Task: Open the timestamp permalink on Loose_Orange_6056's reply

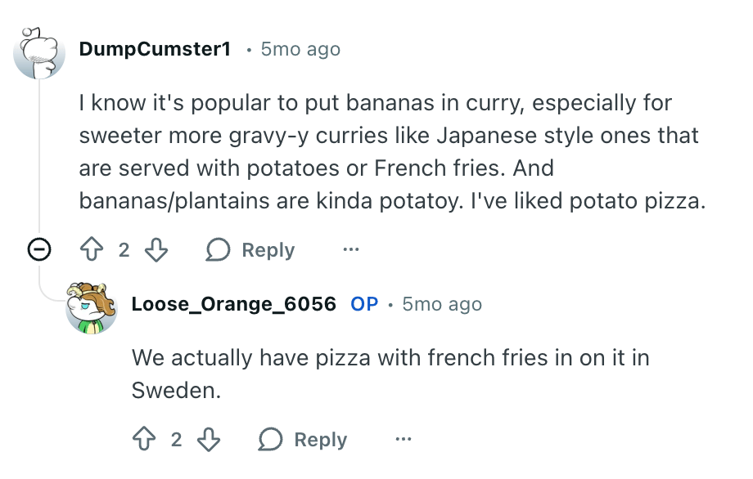Action: tap(442, 304)
